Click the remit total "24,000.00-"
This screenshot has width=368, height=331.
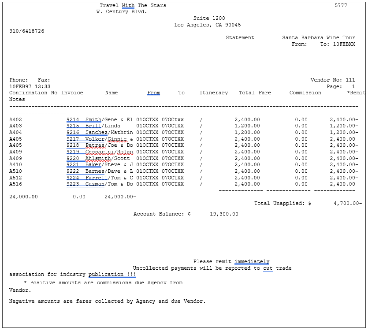pyautogui.click(x=120, y=197)
